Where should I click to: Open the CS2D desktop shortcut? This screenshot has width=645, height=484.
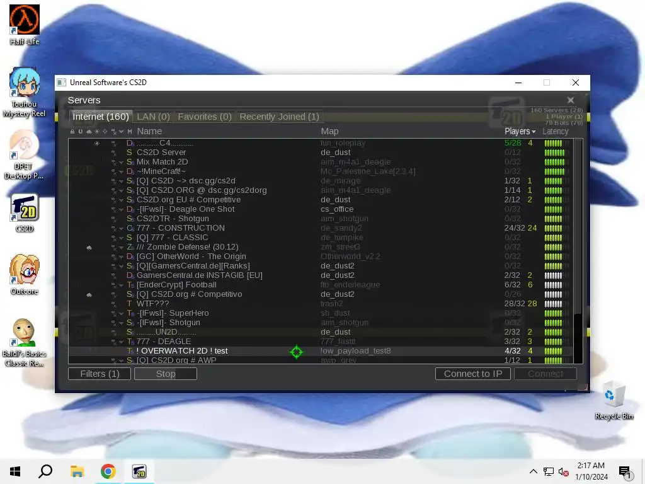point(25,213)
